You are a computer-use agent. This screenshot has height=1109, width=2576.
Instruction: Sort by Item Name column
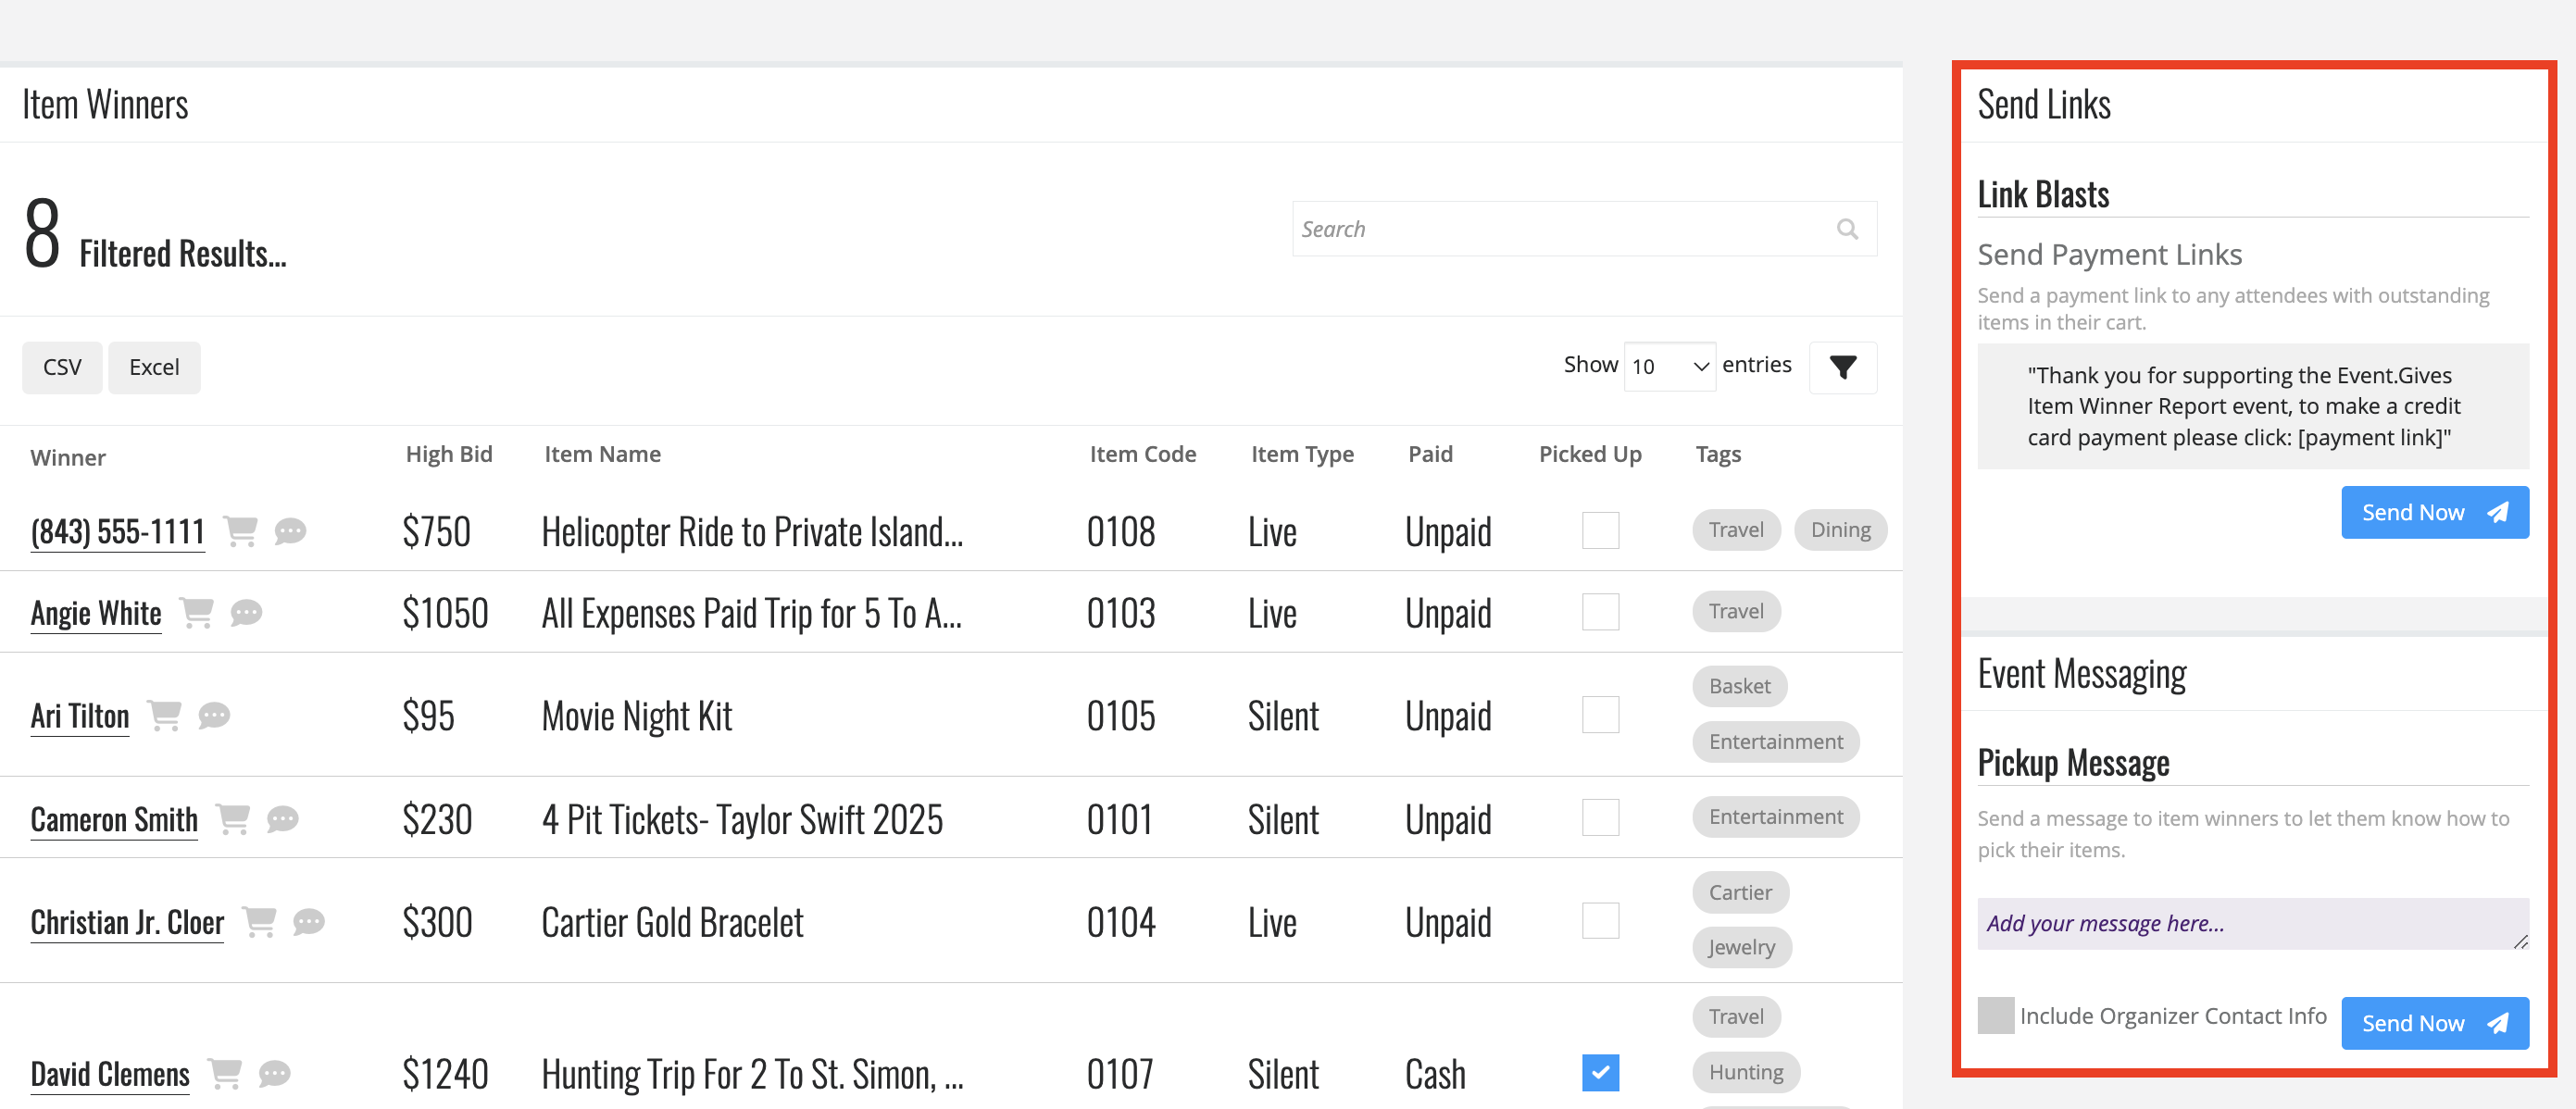click(x=602, y=455)
